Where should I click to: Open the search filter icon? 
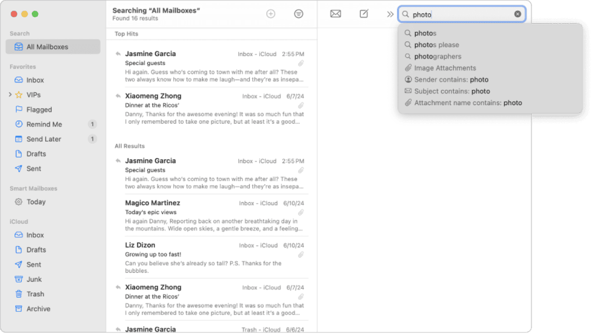click(299, 13)
